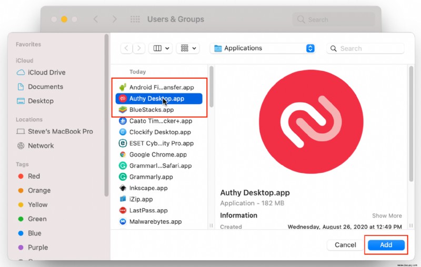Select the file name "Google Chrome.app"
The image size is (421, 267).
(x=158, y=155)
